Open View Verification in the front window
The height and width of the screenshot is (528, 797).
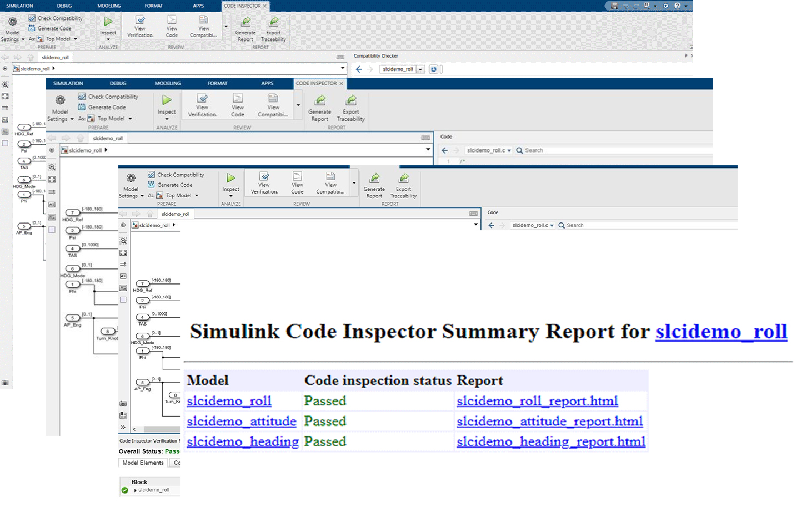coord(264,184)
